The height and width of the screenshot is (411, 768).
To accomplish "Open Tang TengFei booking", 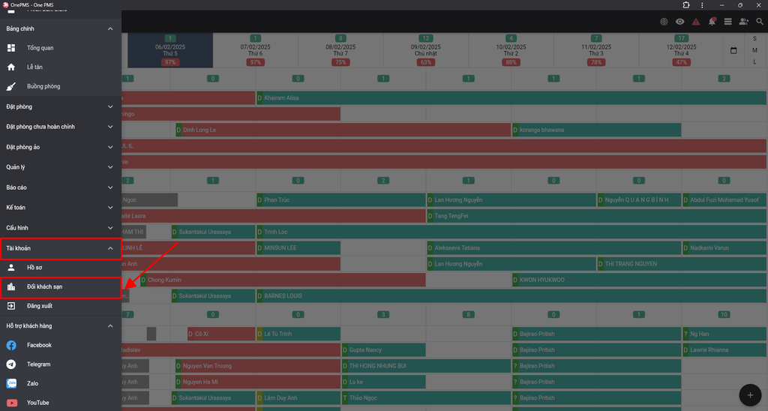I will click(596, 216).
